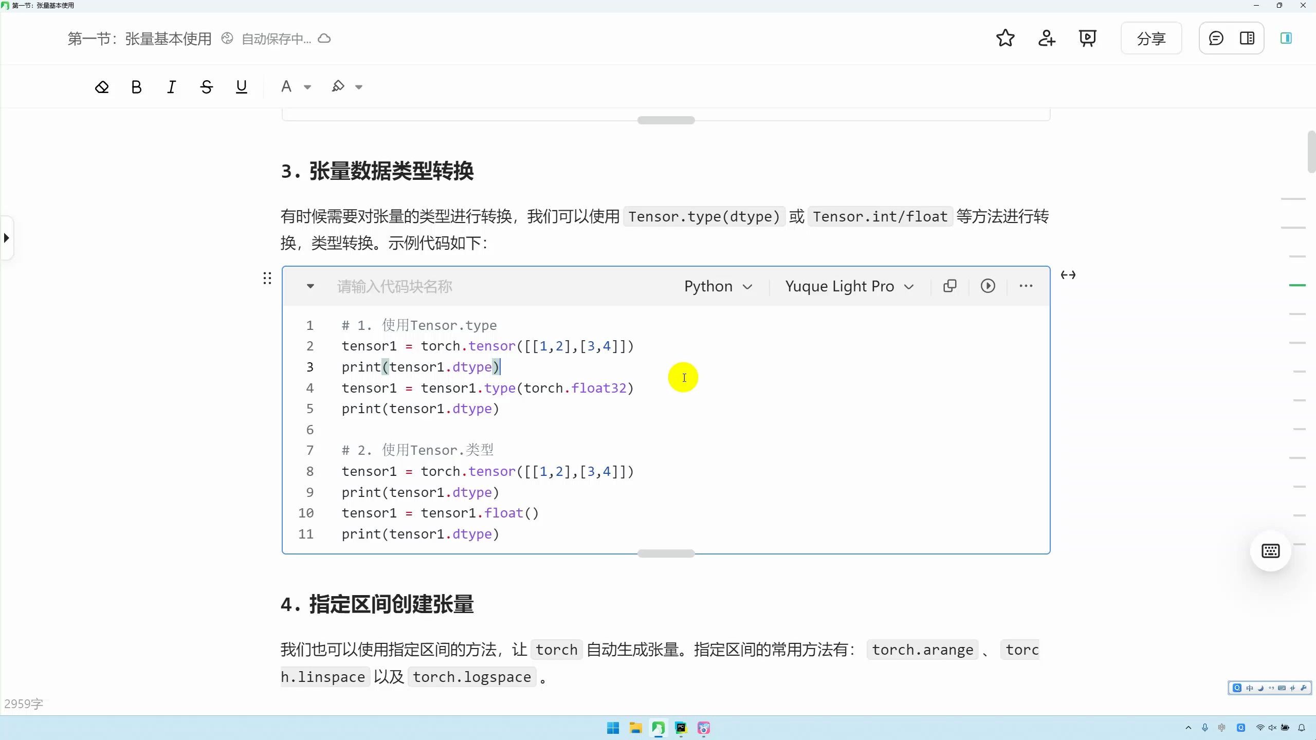
Task: Open the Yuque Light Pro theme dropdown
Action: click(x=848, y=286)
